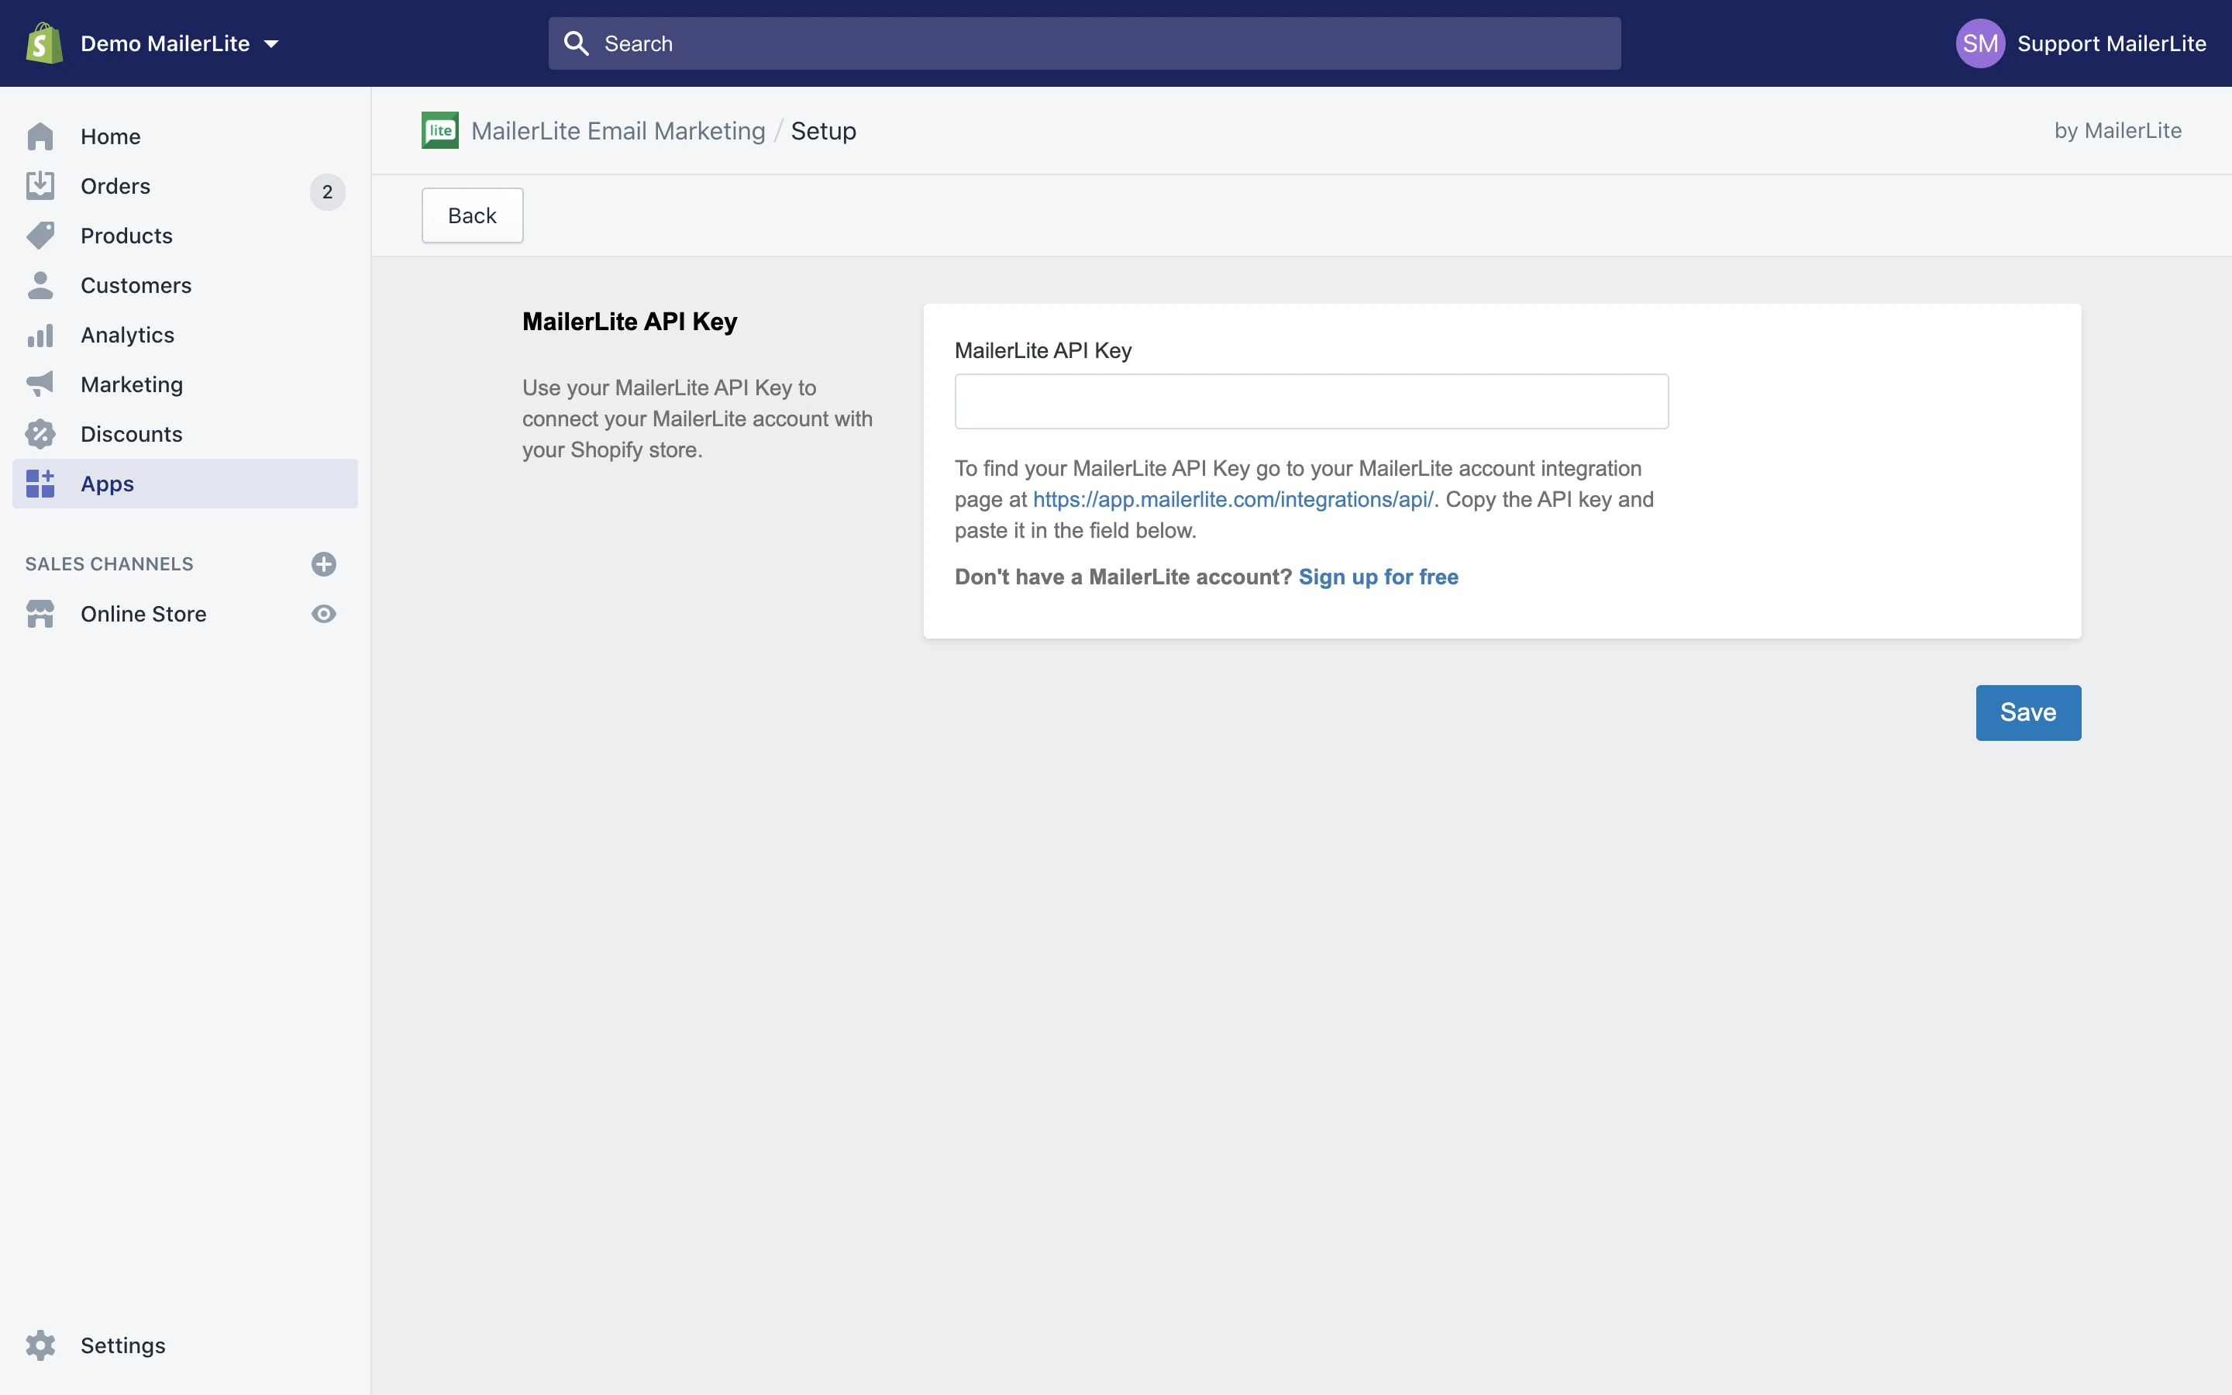Viewport: 2232px width, 1395px height.
Task: Click the Customers person icon
Action: coord(40,285)
